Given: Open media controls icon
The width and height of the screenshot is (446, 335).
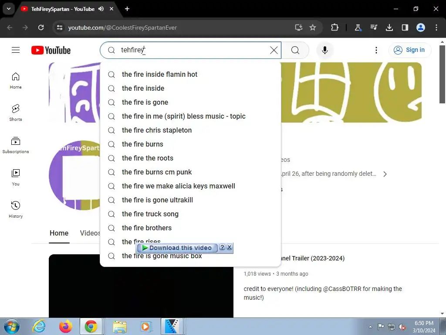Looking at the screenshot, I should pos(373,27).
